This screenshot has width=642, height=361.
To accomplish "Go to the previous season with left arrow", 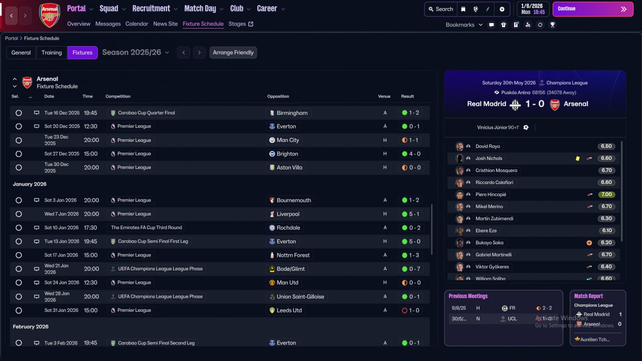I will (x=184, y=53).
